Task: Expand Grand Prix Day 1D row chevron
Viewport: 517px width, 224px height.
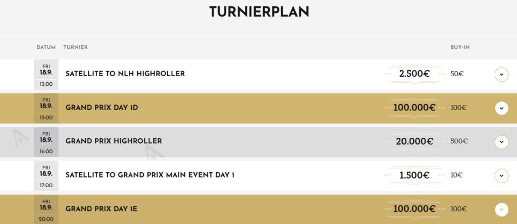Action: point(501,108)
